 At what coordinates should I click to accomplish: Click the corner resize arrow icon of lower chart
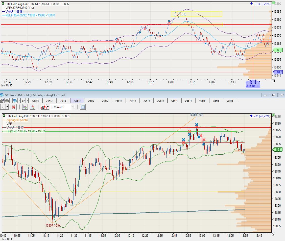273,234
